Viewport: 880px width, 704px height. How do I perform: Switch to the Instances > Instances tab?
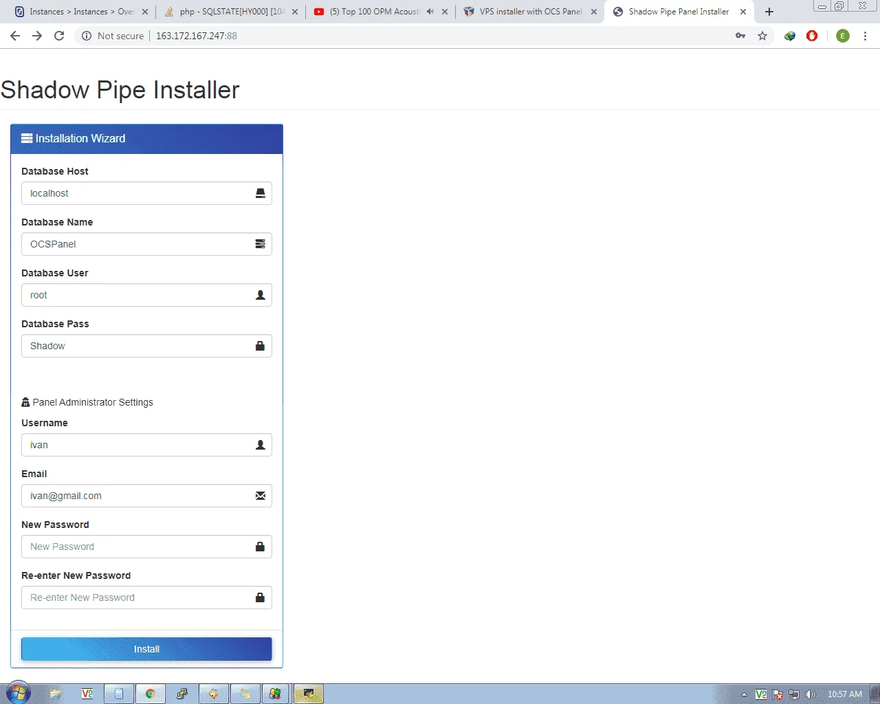pyautogui.click(x=81, y=12)
